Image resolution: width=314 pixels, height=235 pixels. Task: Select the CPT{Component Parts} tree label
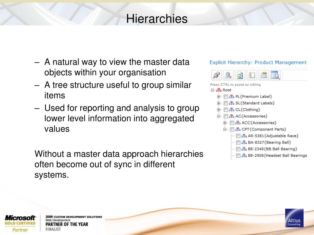264,129
